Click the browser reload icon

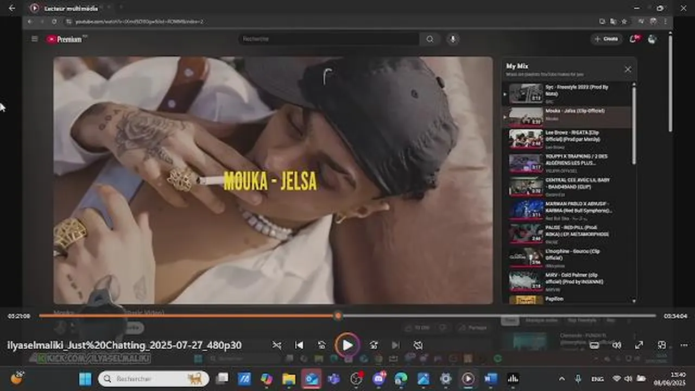tap(54, 21)
